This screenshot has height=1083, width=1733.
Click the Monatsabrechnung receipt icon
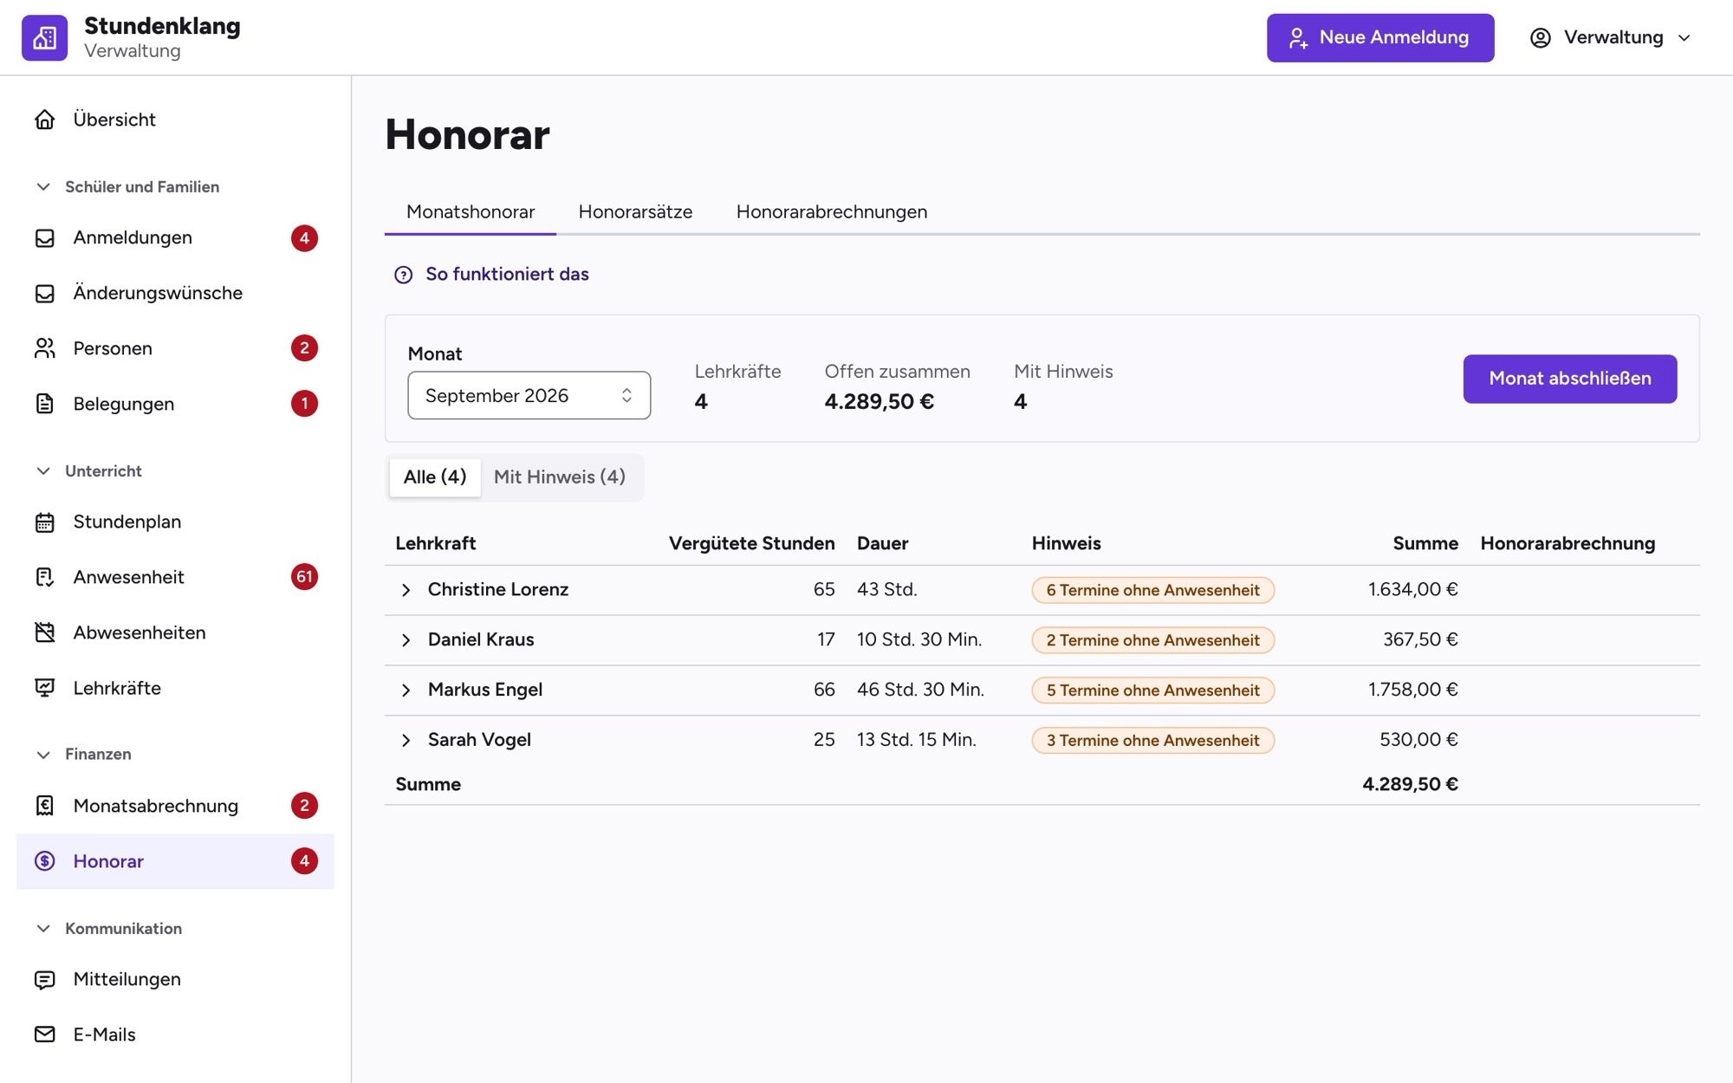click(x=44, y=806)
